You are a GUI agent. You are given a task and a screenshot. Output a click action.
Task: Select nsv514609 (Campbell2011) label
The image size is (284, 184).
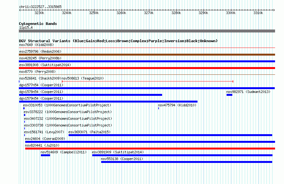64,152
